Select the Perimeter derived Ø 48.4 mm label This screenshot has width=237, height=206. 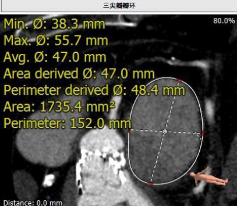coord(94,90)
